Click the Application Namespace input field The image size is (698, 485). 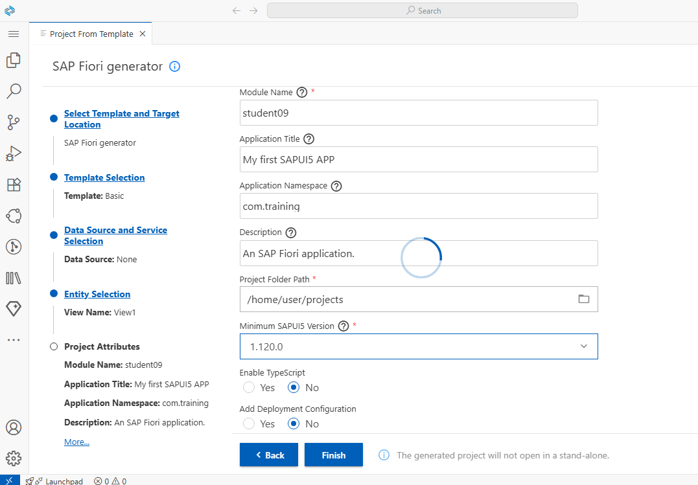tap(419, 206)
